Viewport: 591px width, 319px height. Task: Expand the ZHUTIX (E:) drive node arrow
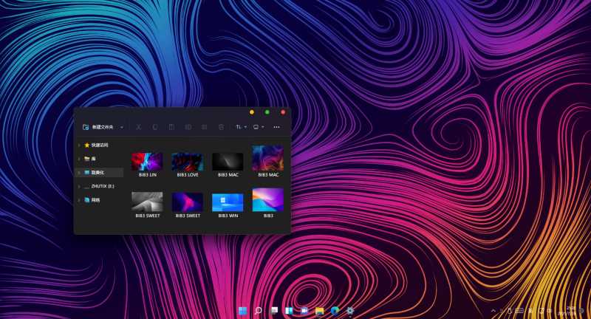tap(79, 187)
